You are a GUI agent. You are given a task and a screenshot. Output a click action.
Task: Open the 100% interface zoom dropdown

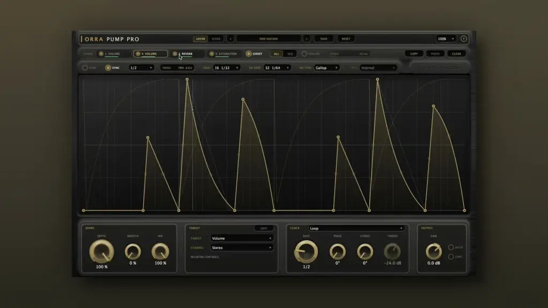click(446, 38)
